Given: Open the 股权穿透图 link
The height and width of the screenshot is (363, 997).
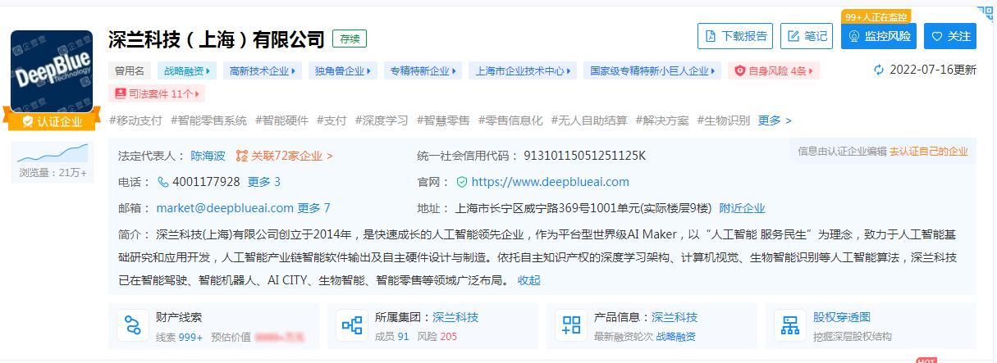Looking at the screenshot, I should click(x=842, y=317).
